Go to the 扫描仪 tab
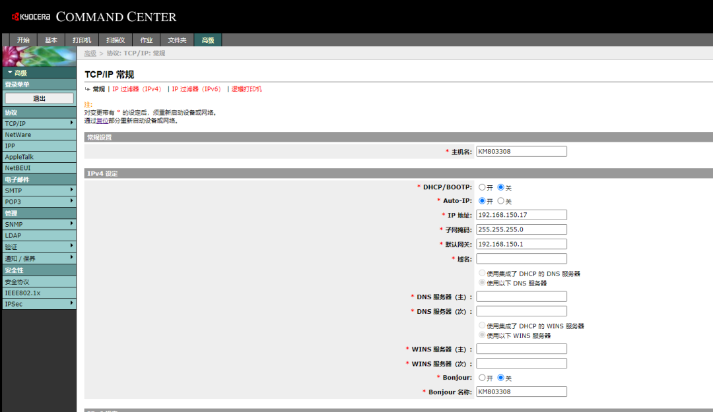 116,40
